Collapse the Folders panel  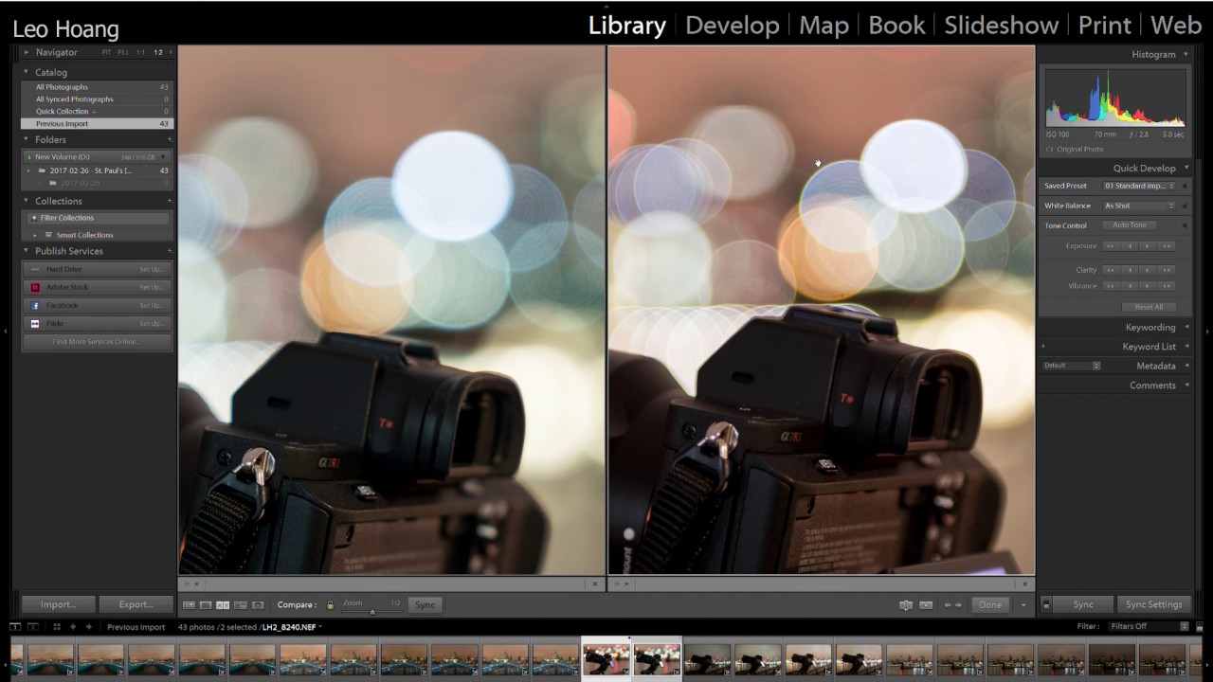tap(27, 139)
